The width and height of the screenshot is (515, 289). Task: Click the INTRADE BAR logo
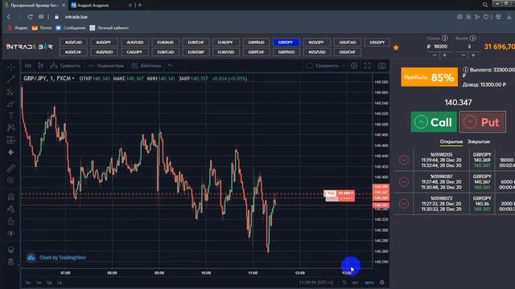29,47
